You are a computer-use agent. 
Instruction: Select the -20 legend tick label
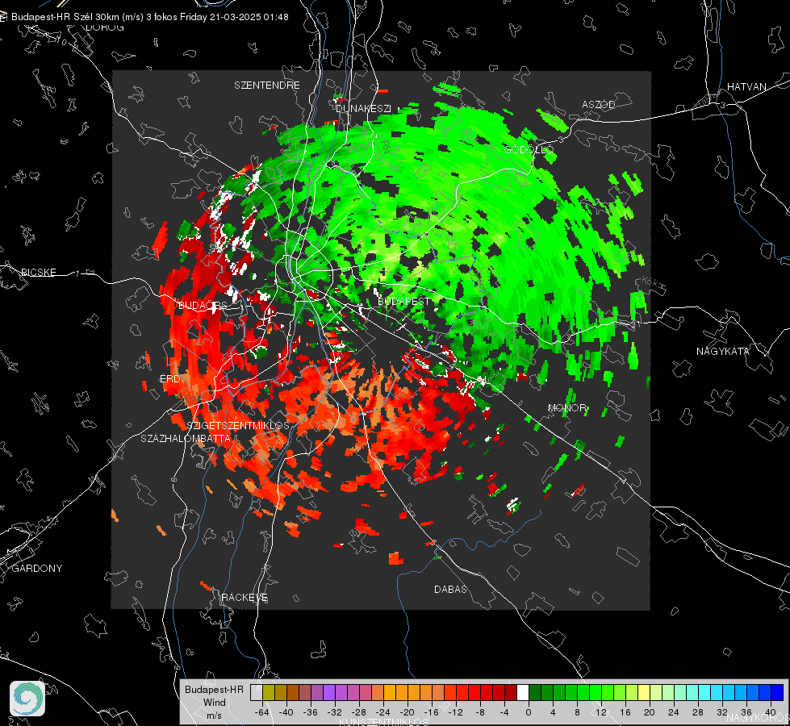407,712
